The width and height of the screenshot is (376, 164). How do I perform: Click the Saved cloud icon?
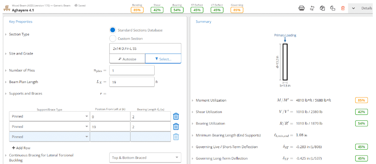[76, 5]
